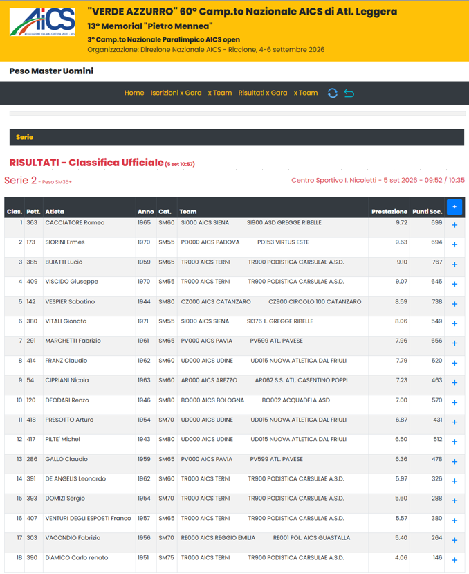The height and width of the screenshot is (574, 469).
Task: Click plus icon beside MARCHETTI Fabrizio
Action: coord(454,343)
